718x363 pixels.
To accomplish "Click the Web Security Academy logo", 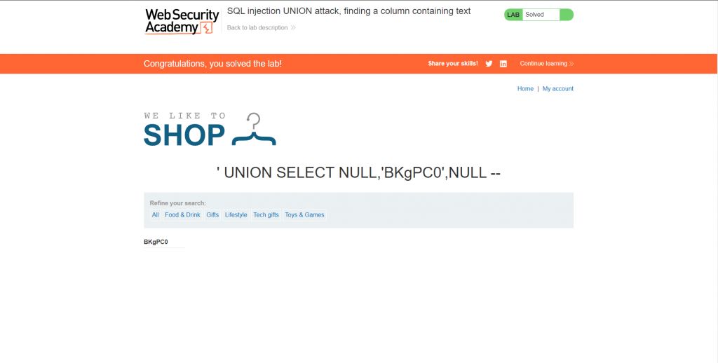I will [x=182, y=21].
